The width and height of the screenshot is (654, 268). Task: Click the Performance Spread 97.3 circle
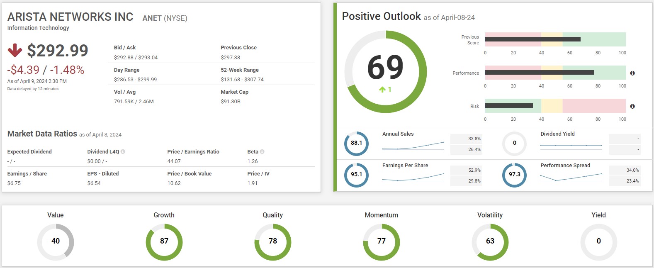point(515,175)
